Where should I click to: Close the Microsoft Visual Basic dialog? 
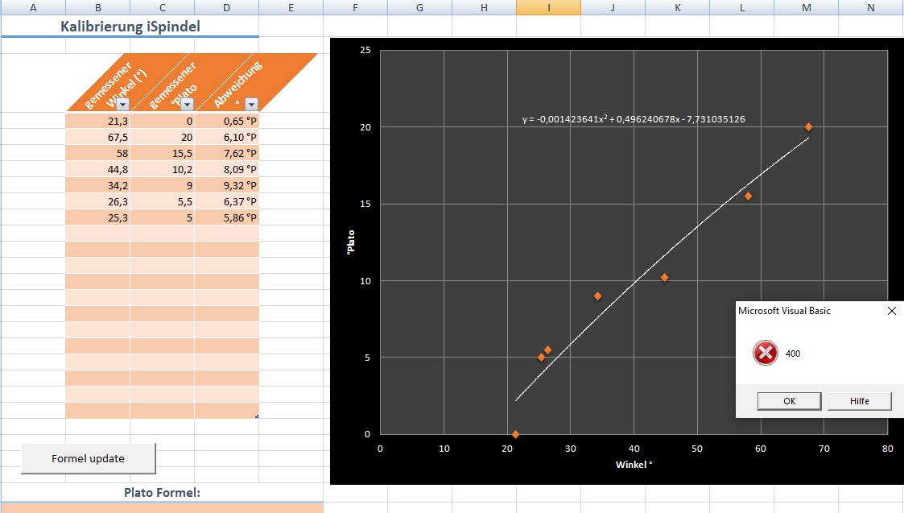click(891, 310)
